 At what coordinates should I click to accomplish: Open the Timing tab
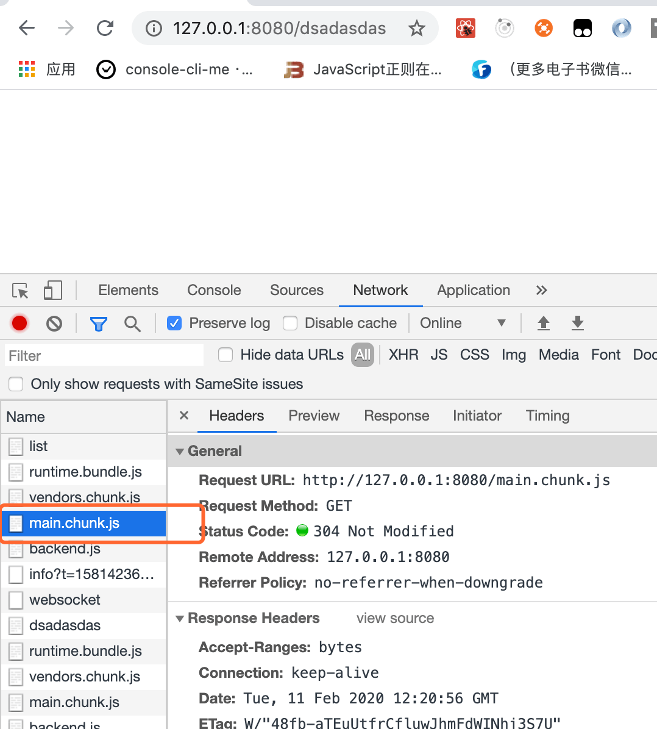(x=547, y=416)
